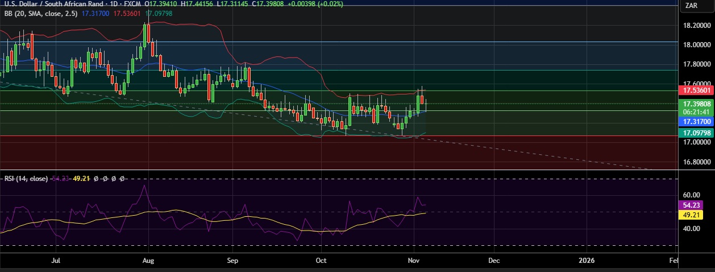Click the Dec label on the time axis
Image resolution: width=715 pixels, height=272 pixels.
(493, 260)
